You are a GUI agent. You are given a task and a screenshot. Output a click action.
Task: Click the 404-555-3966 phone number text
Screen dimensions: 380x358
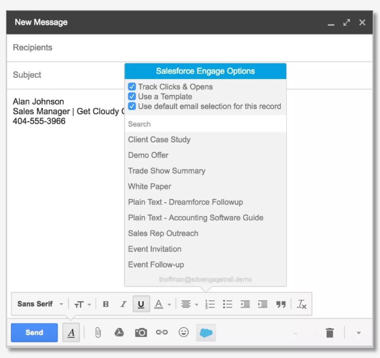pos(39,121)
